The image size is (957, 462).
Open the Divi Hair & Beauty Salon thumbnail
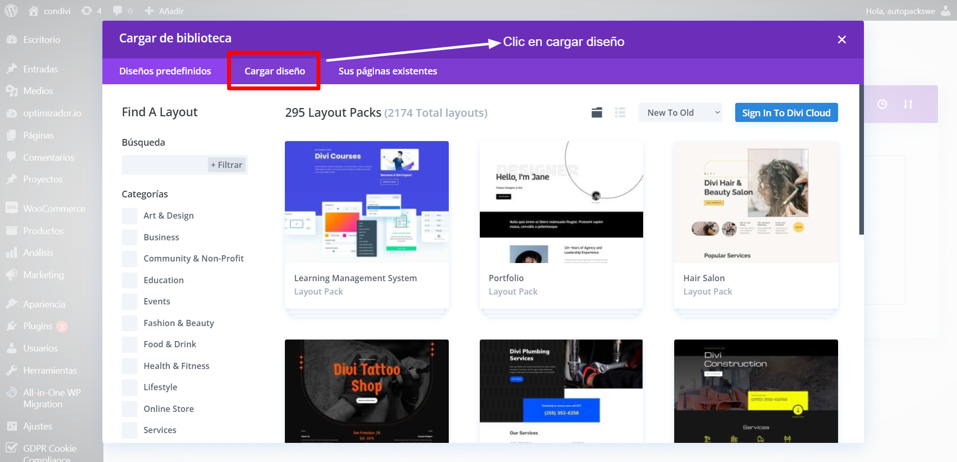tap(756, 202)
